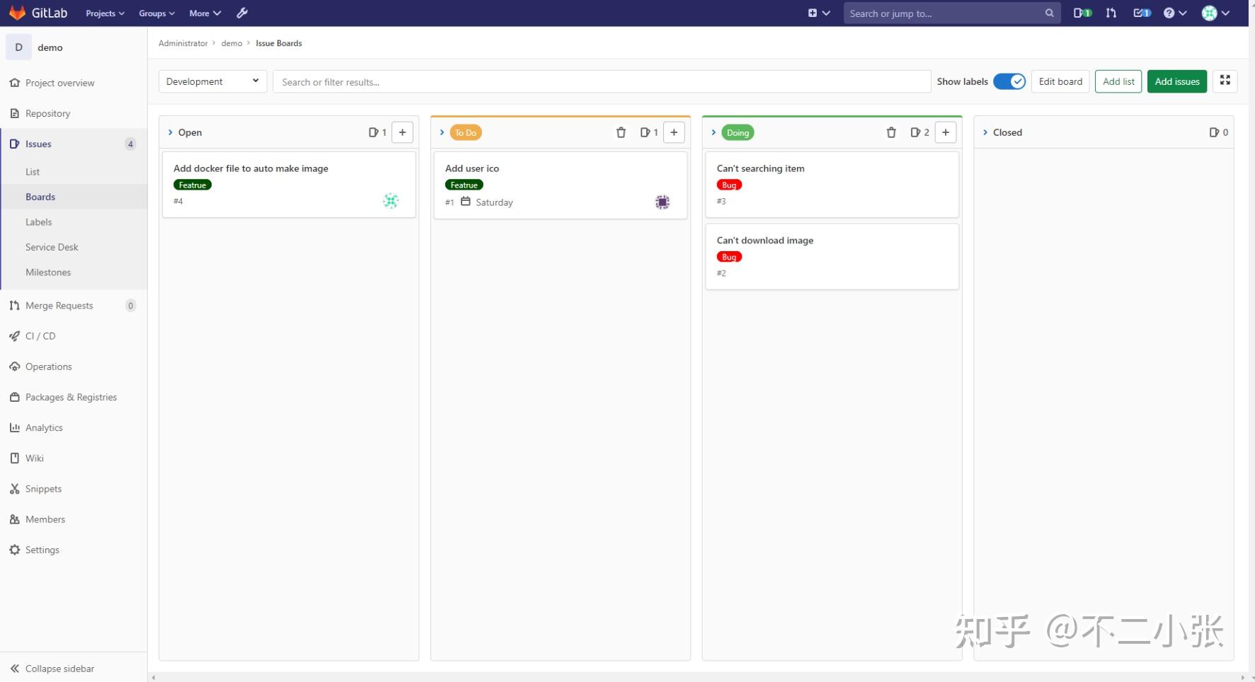Open merge requests icon in top bar
The height and width of the screenshot is (682, 1255).
[x=1111, y=13]
